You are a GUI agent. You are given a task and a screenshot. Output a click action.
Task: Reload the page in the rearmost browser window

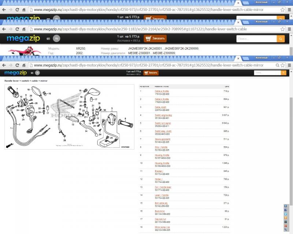point(17,10)
